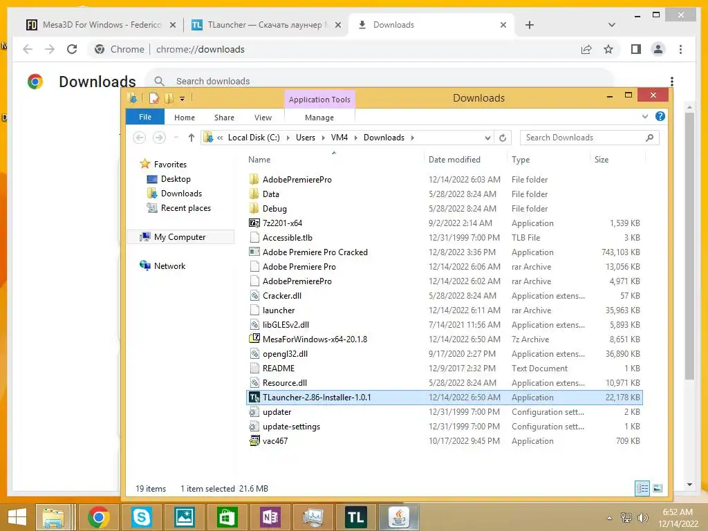Expand breadcrumb arrow after Users
This screenshot has width=708, height=531.
324,138
